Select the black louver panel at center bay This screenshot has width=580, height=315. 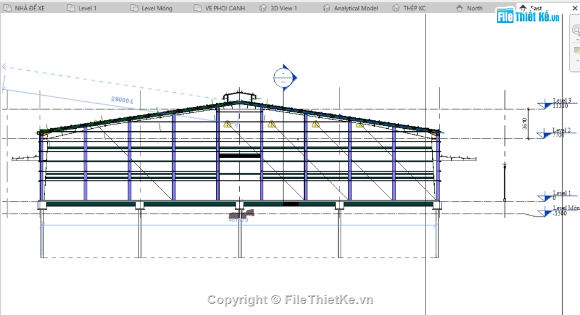pyautogui.click(x=240, y=156)
